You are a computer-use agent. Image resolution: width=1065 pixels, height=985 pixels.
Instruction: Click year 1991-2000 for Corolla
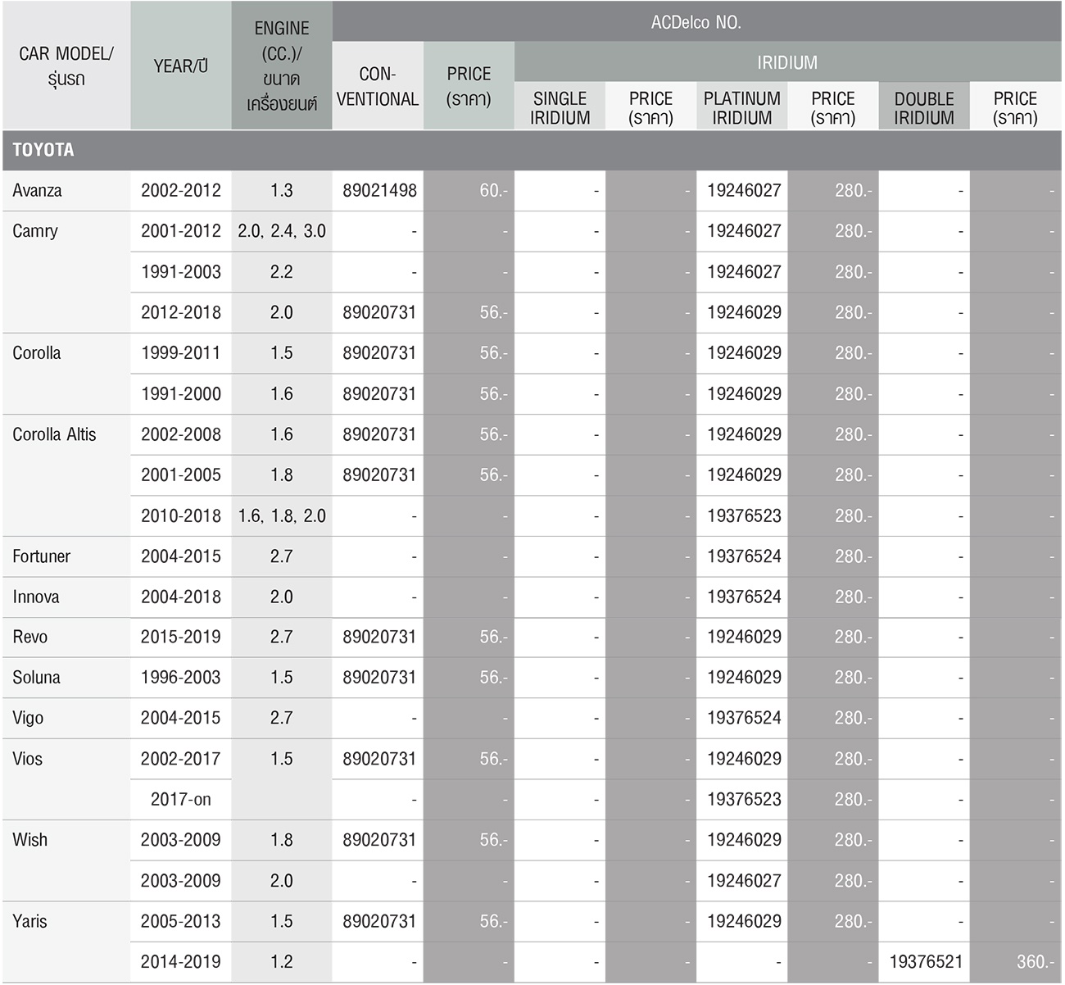coord(181,394)
